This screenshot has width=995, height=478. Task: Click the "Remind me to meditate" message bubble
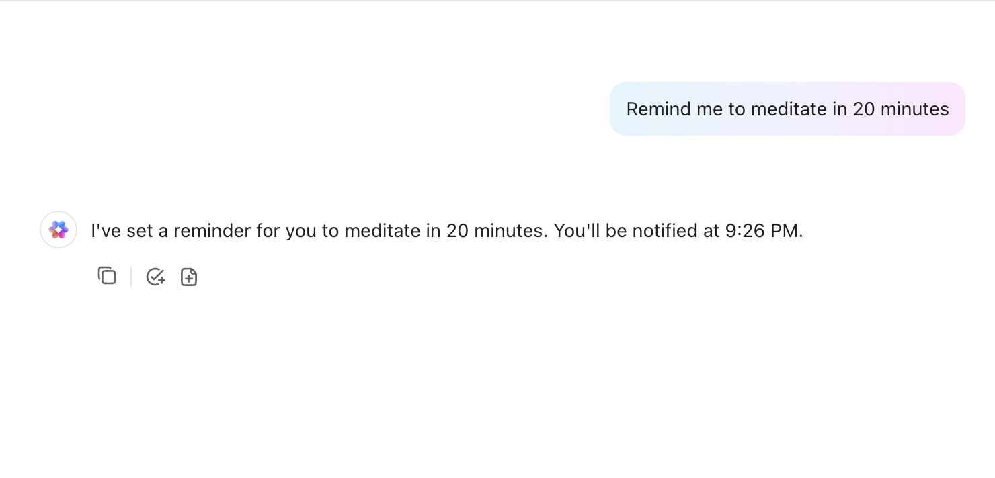click(787, 109)
